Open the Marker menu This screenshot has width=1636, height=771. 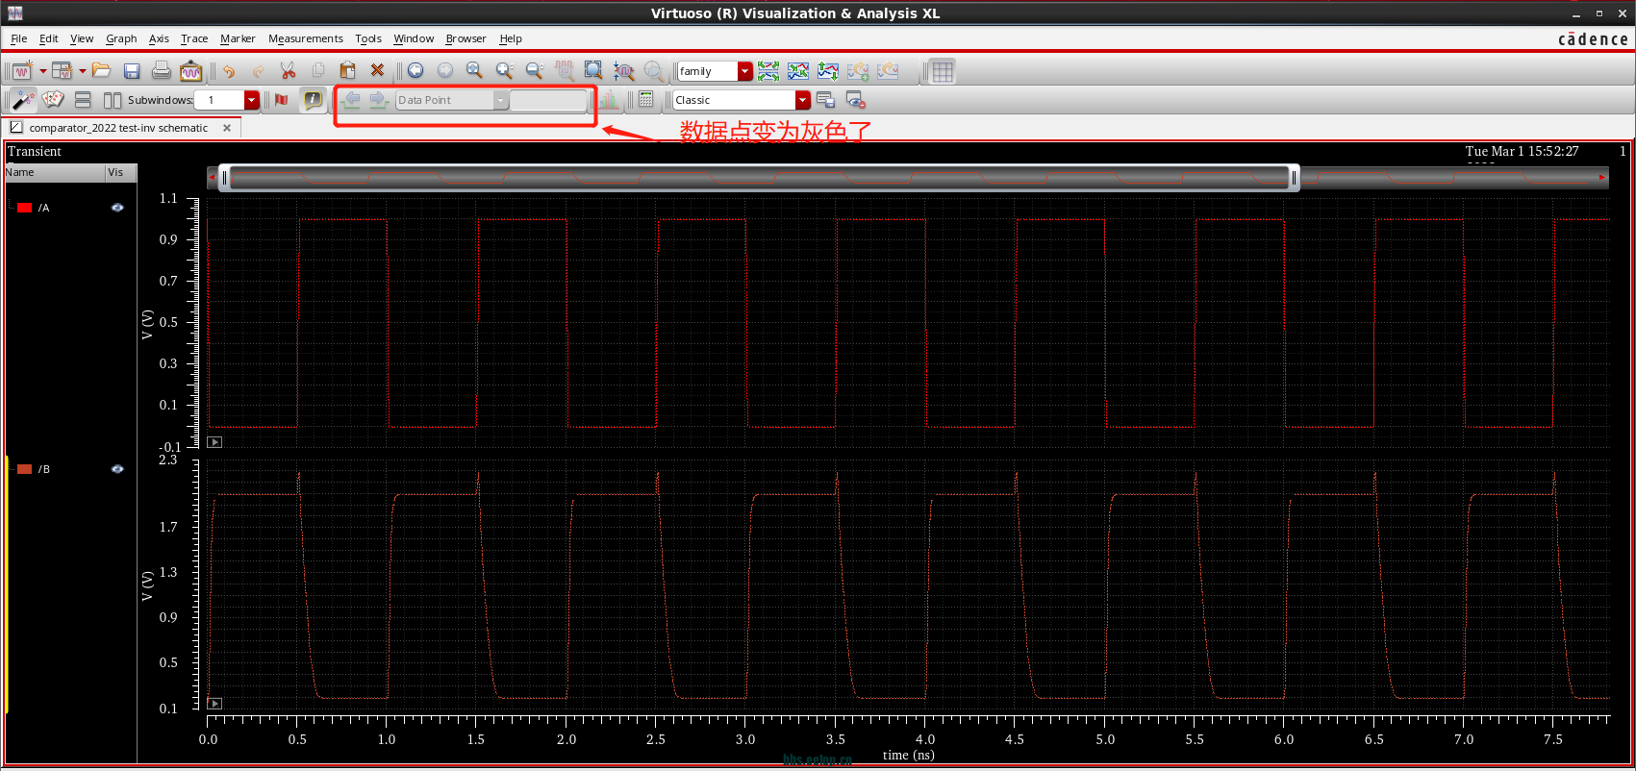tap(238, 38)
